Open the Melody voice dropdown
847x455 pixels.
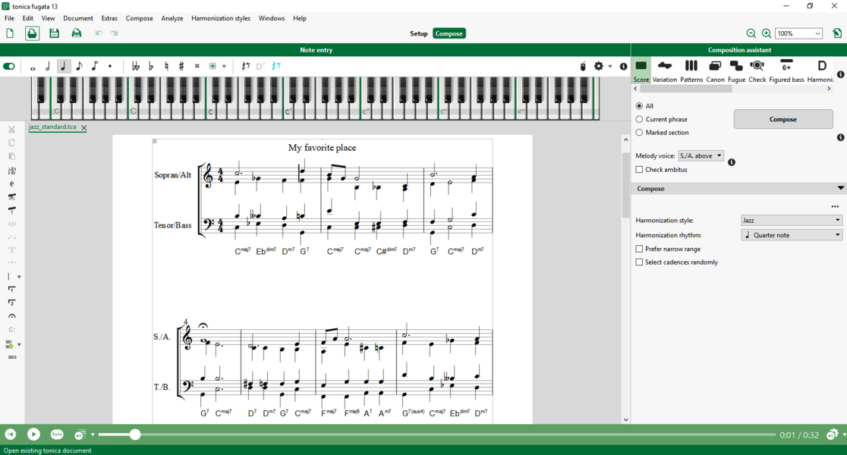pyautogui.click(x=701, y=155)
